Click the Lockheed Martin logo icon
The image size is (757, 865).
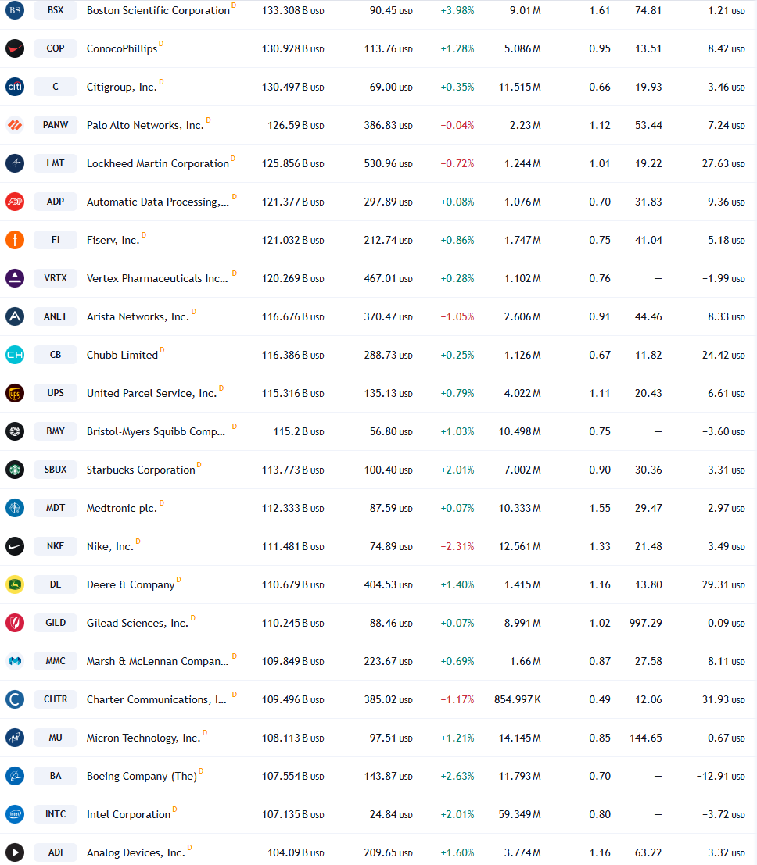click(15, 163)
